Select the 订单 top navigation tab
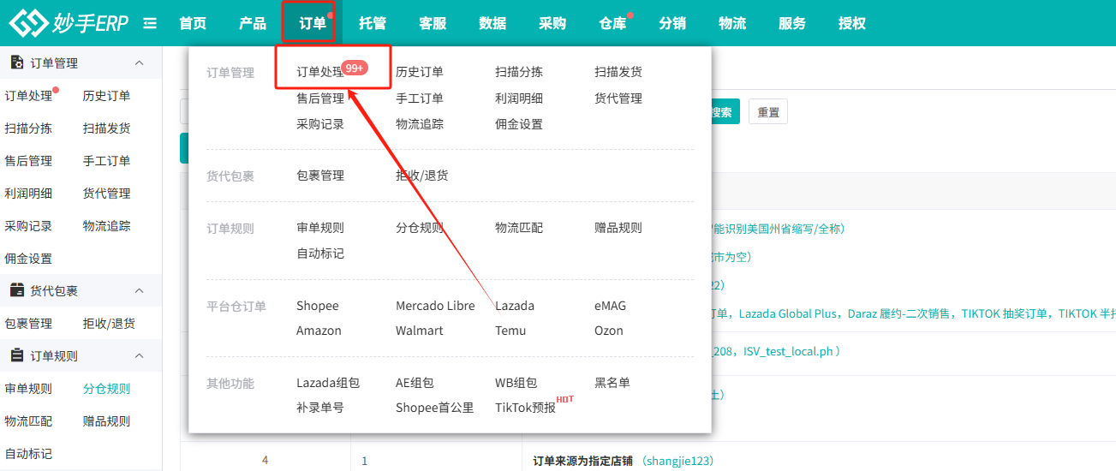Image resolution: width=1116 pixels, height=471 pixels. (x=313, y=23)
